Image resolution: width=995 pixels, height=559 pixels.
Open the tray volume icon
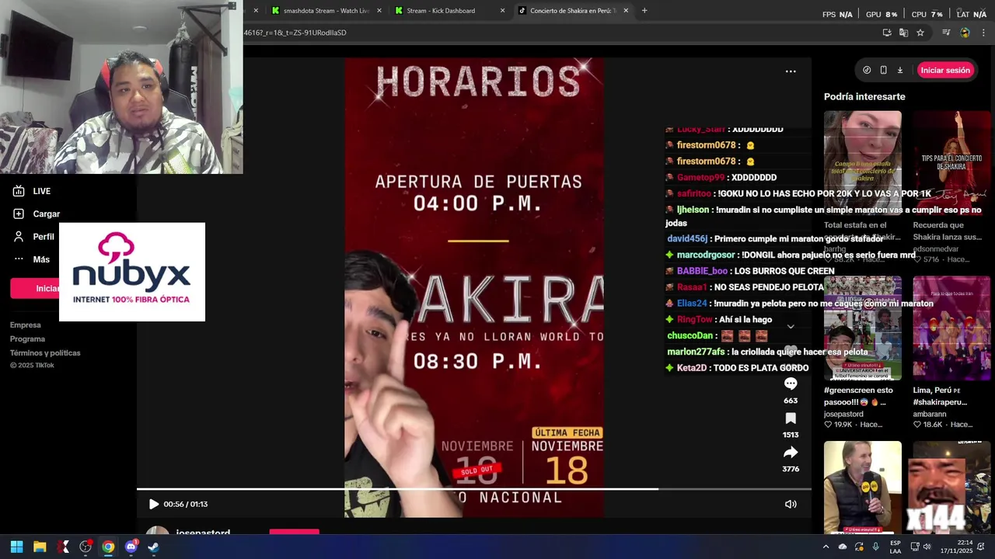pos(927,547)
